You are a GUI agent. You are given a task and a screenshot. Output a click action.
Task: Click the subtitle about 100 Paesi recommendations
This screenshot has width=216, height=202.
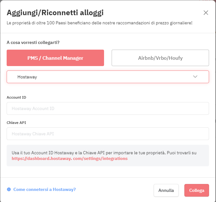coord(99,23)
